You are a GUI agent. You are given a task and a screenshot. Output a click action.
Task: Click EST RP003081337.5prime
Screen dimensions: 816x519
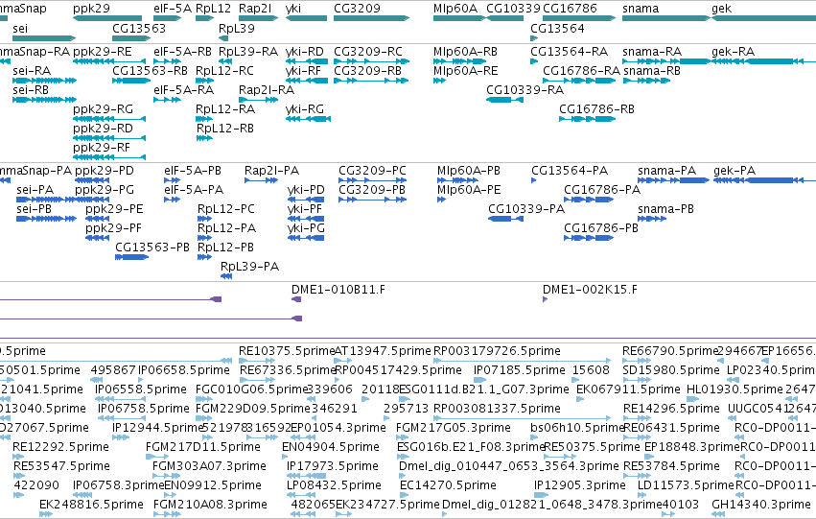[497, 408]
